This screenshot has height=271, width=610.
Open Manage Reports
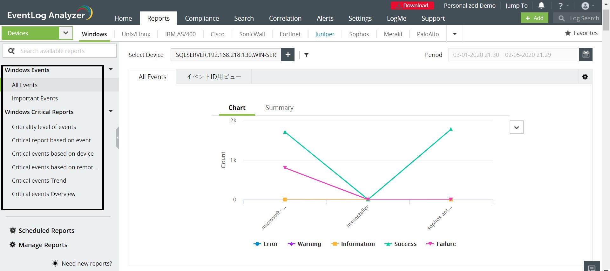(43, 245)
